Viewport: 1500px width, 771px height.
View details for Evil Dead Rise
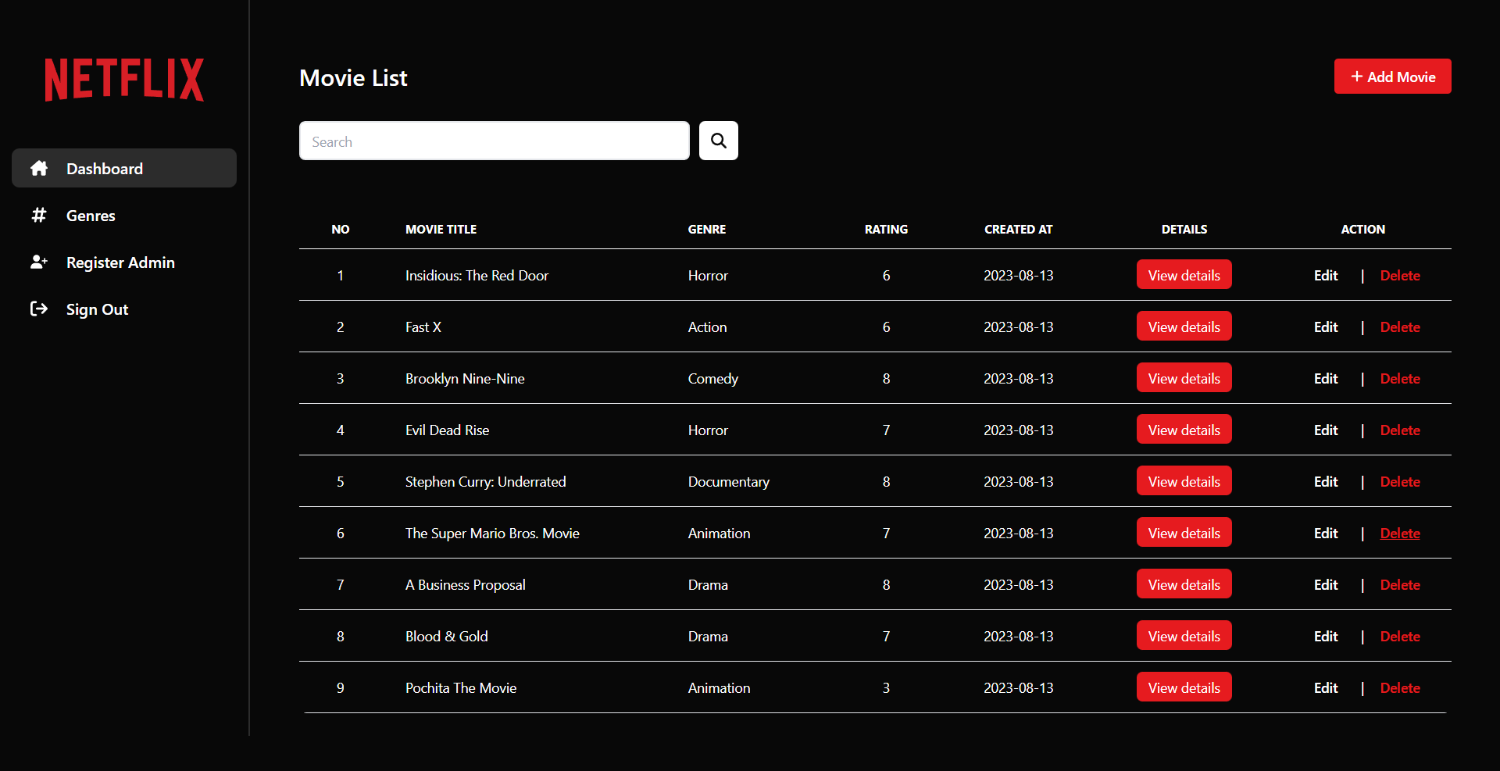pyautogui.click(x=1184, y=430)
